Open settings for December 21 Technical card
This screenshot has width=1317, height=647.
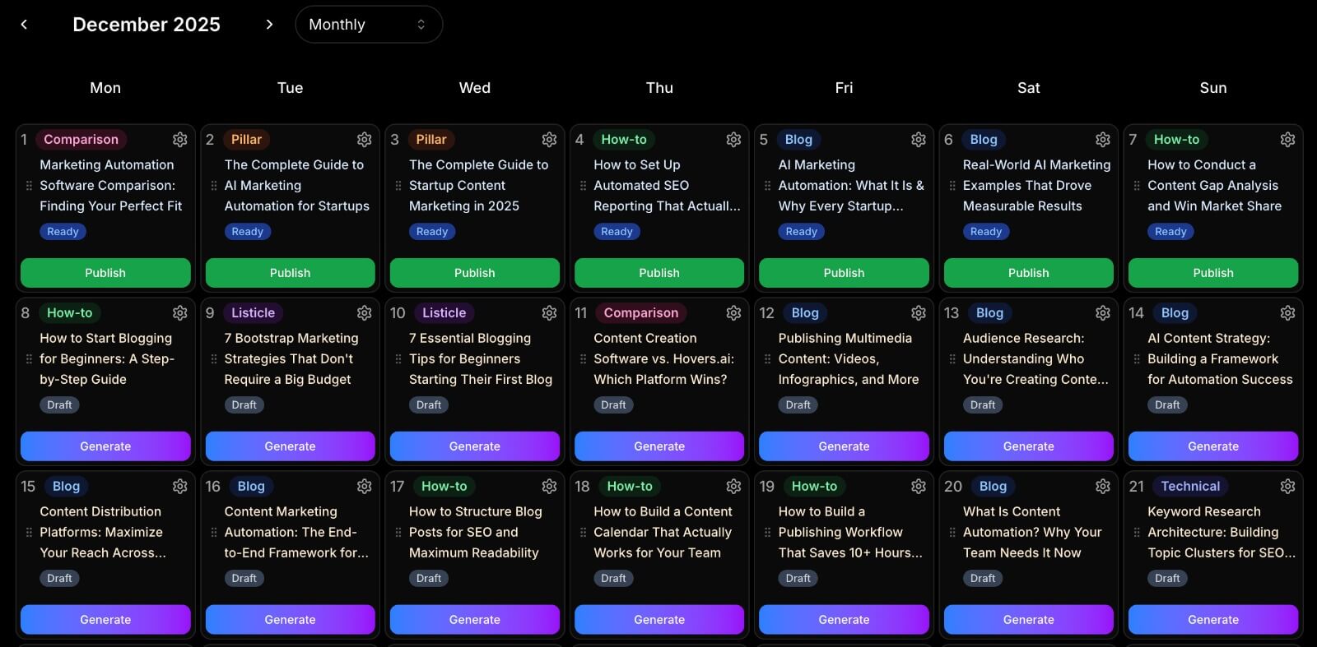point(1287,487)
